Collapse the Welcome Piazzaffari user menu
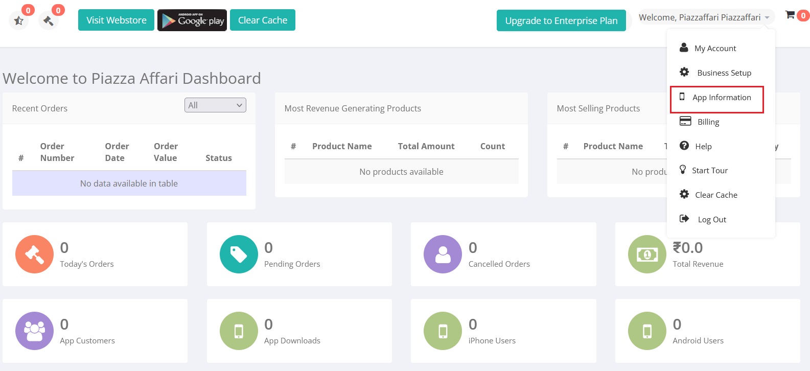Image resolution: width=810 pixels, height=371 pixels. click(705, 17)
